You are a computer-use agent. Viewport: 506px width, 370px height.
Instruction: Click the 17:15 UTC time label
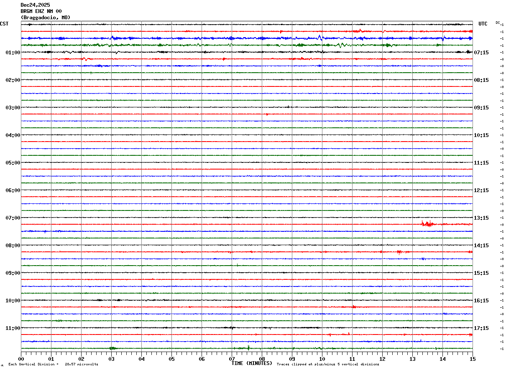tap(481, 328)
